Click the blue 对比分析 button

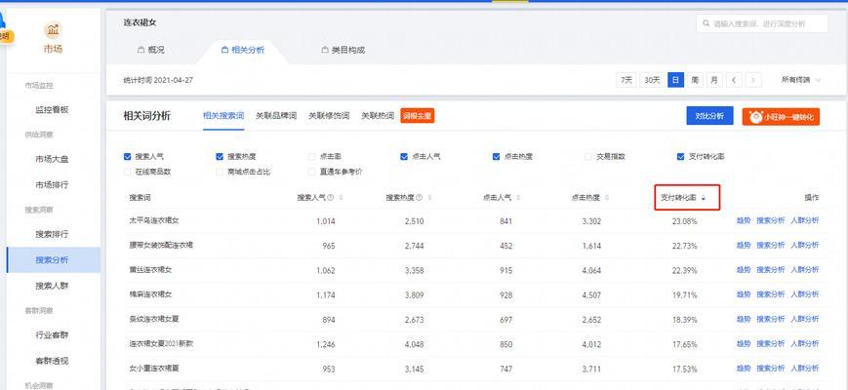click(709, 116)
